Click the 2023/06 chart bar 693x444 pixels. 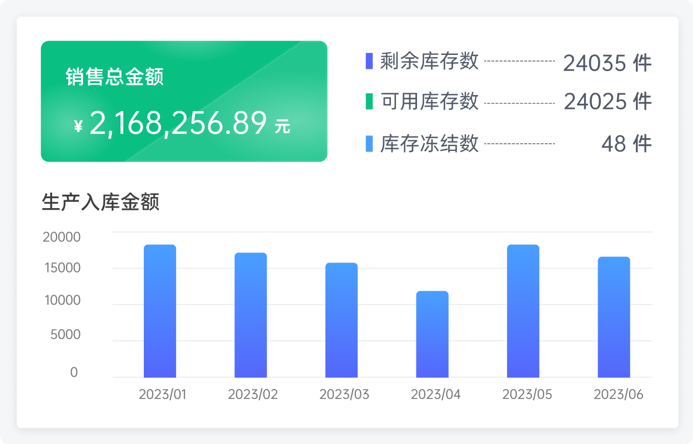point(614,317)
